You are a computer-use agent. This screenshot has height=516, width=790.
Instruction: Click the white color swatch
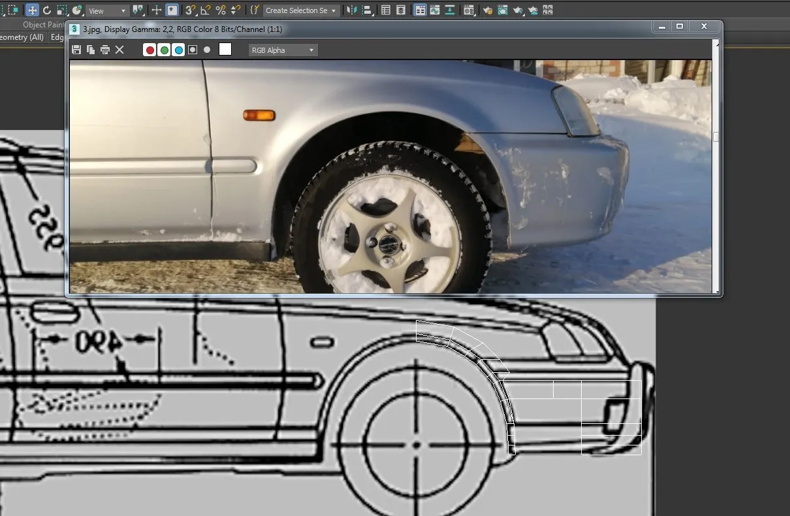225,50
